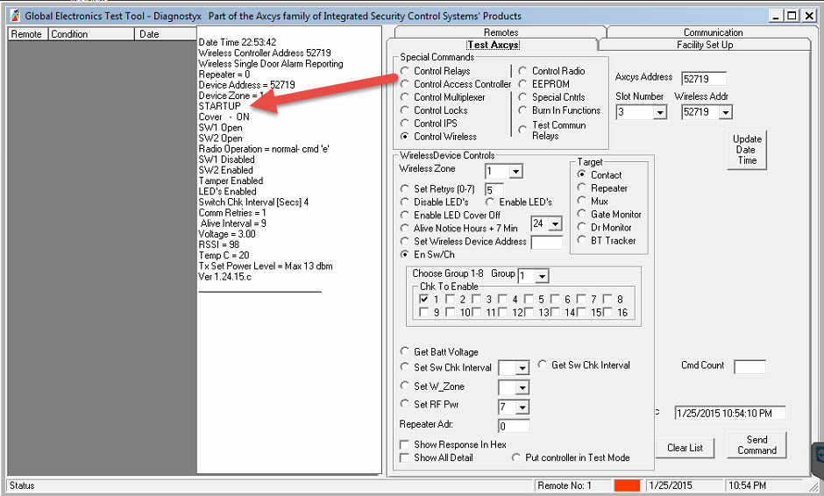Open the Set RF Pwr dropdown
This screenshot has width=824, height=496.
(522, 407)
